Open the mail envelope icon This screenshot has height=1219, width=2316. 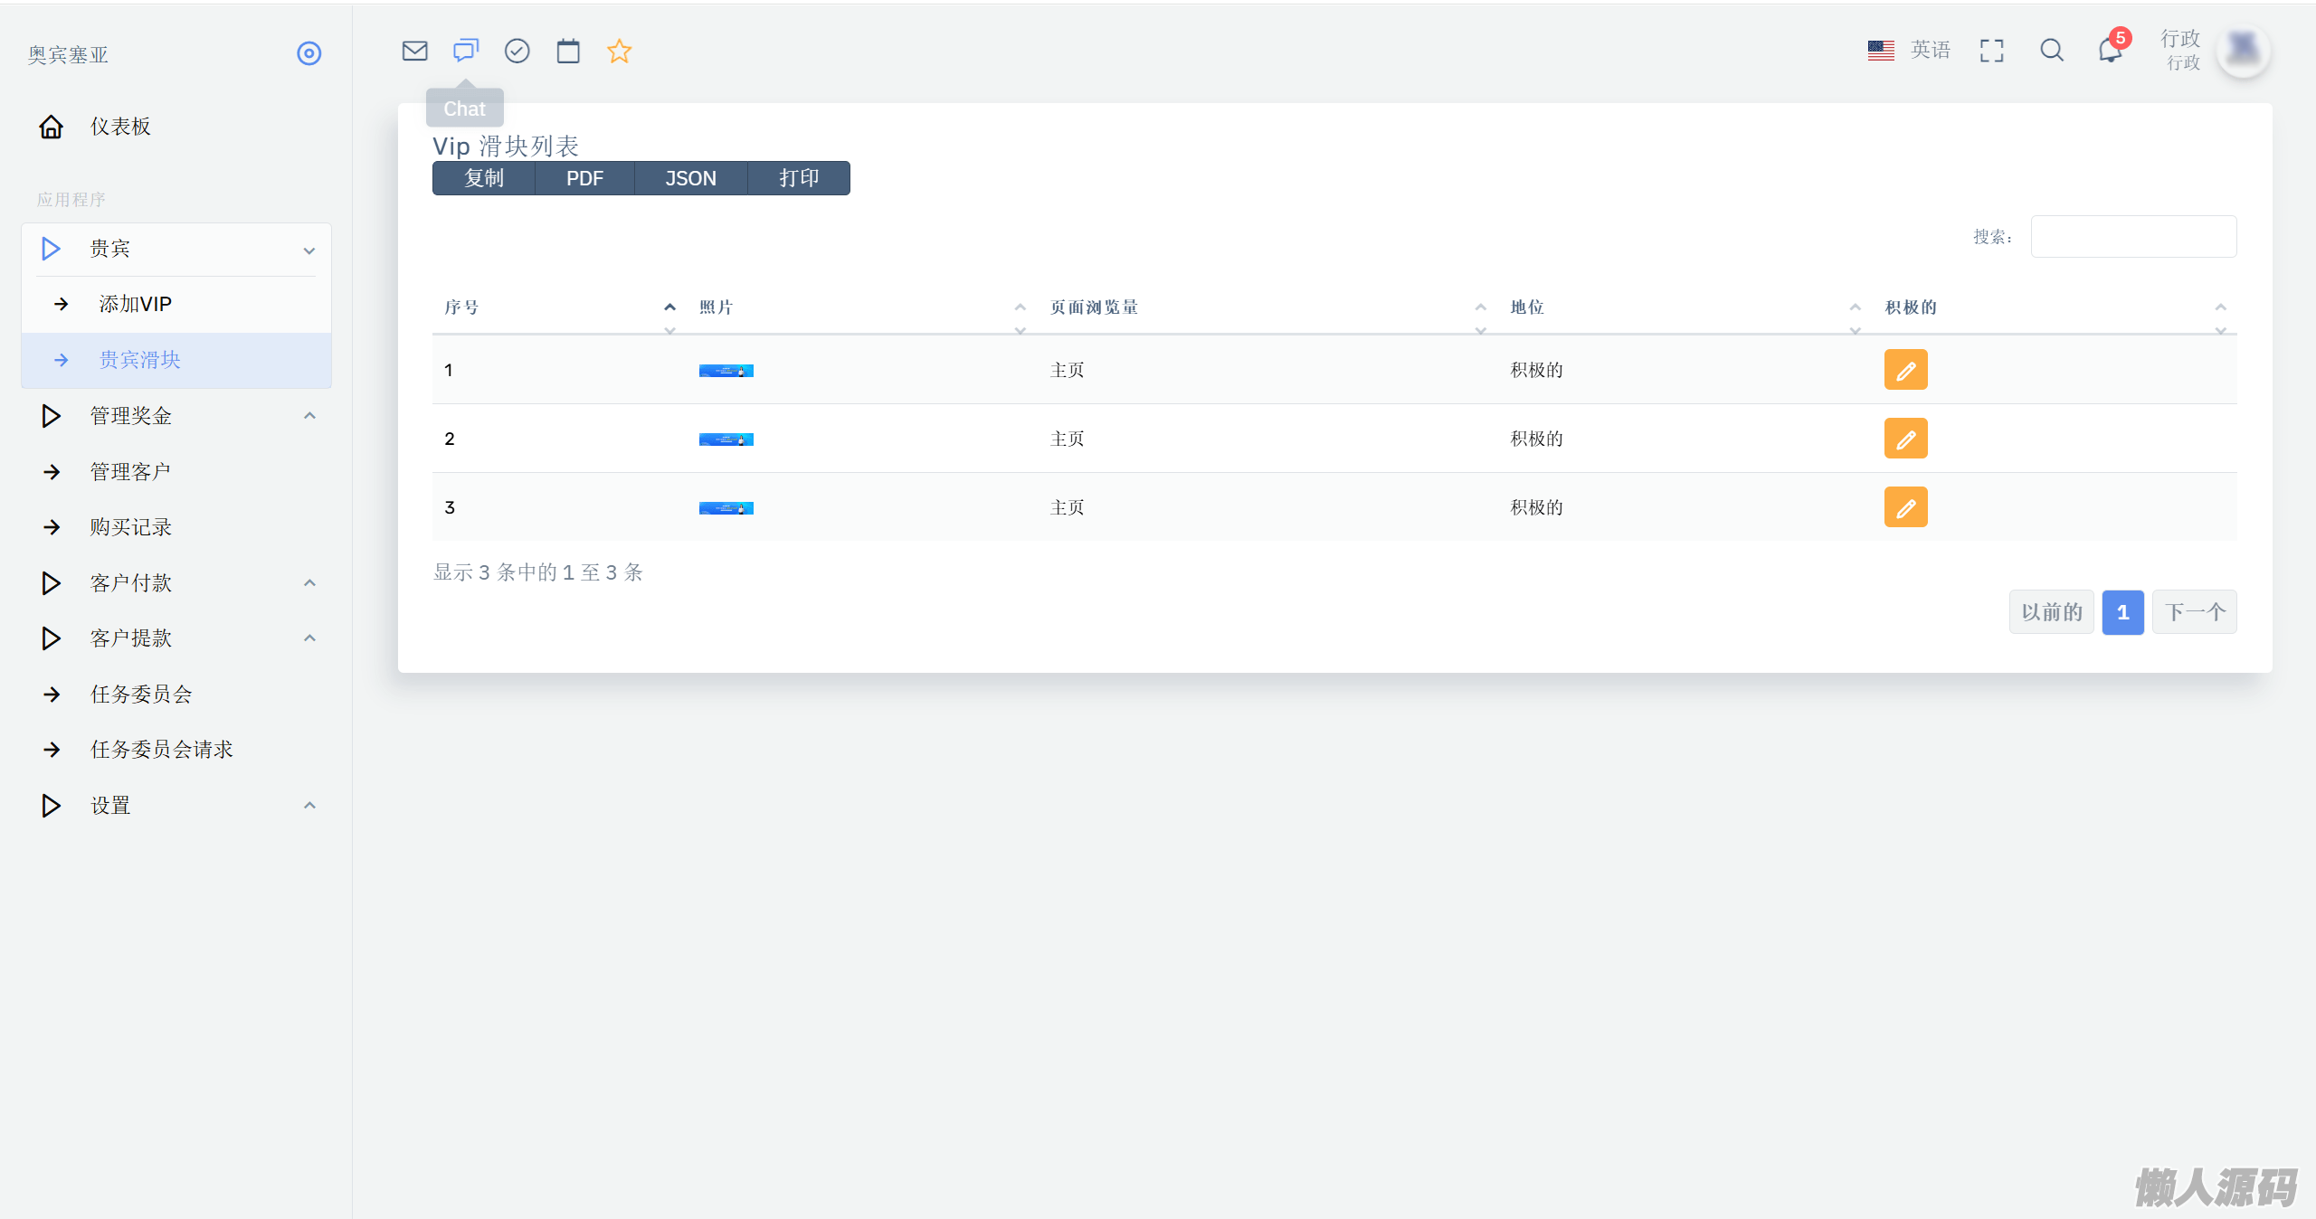(414, 52)
